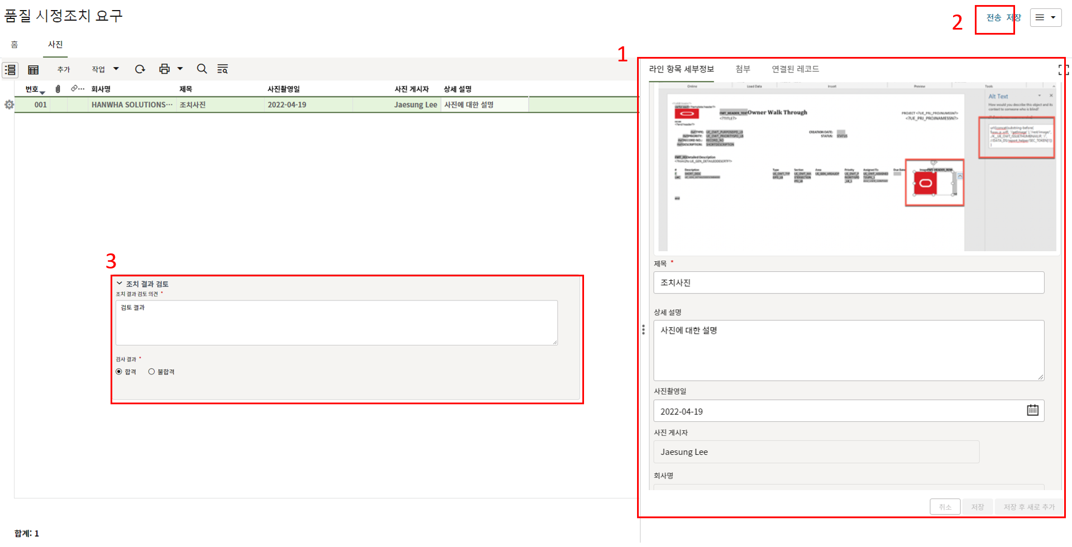Select the 합격 radio button

[x=119, y=372]
